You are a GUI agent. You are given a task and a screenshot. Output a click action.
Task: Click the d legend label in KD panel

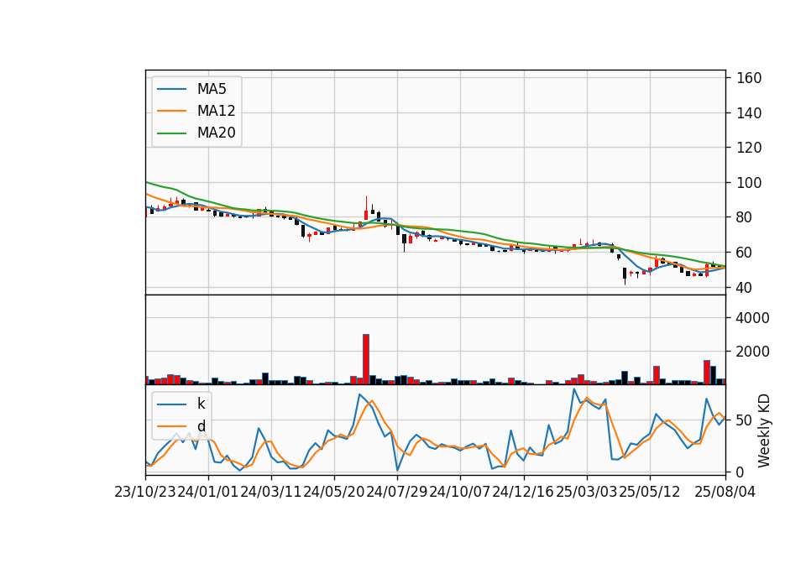tap(201, 426)
